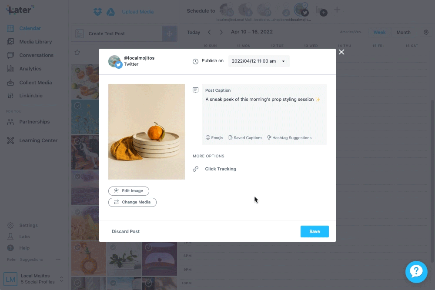Open the Google Drive import icon
This screenshot has width=435, height=290.
(110, 12)
